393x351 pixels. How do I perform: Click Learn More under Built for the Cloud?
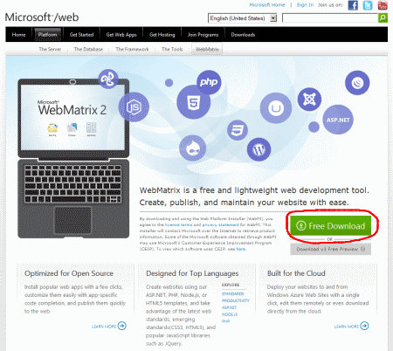pyautogui.click(x=347, y=327)
